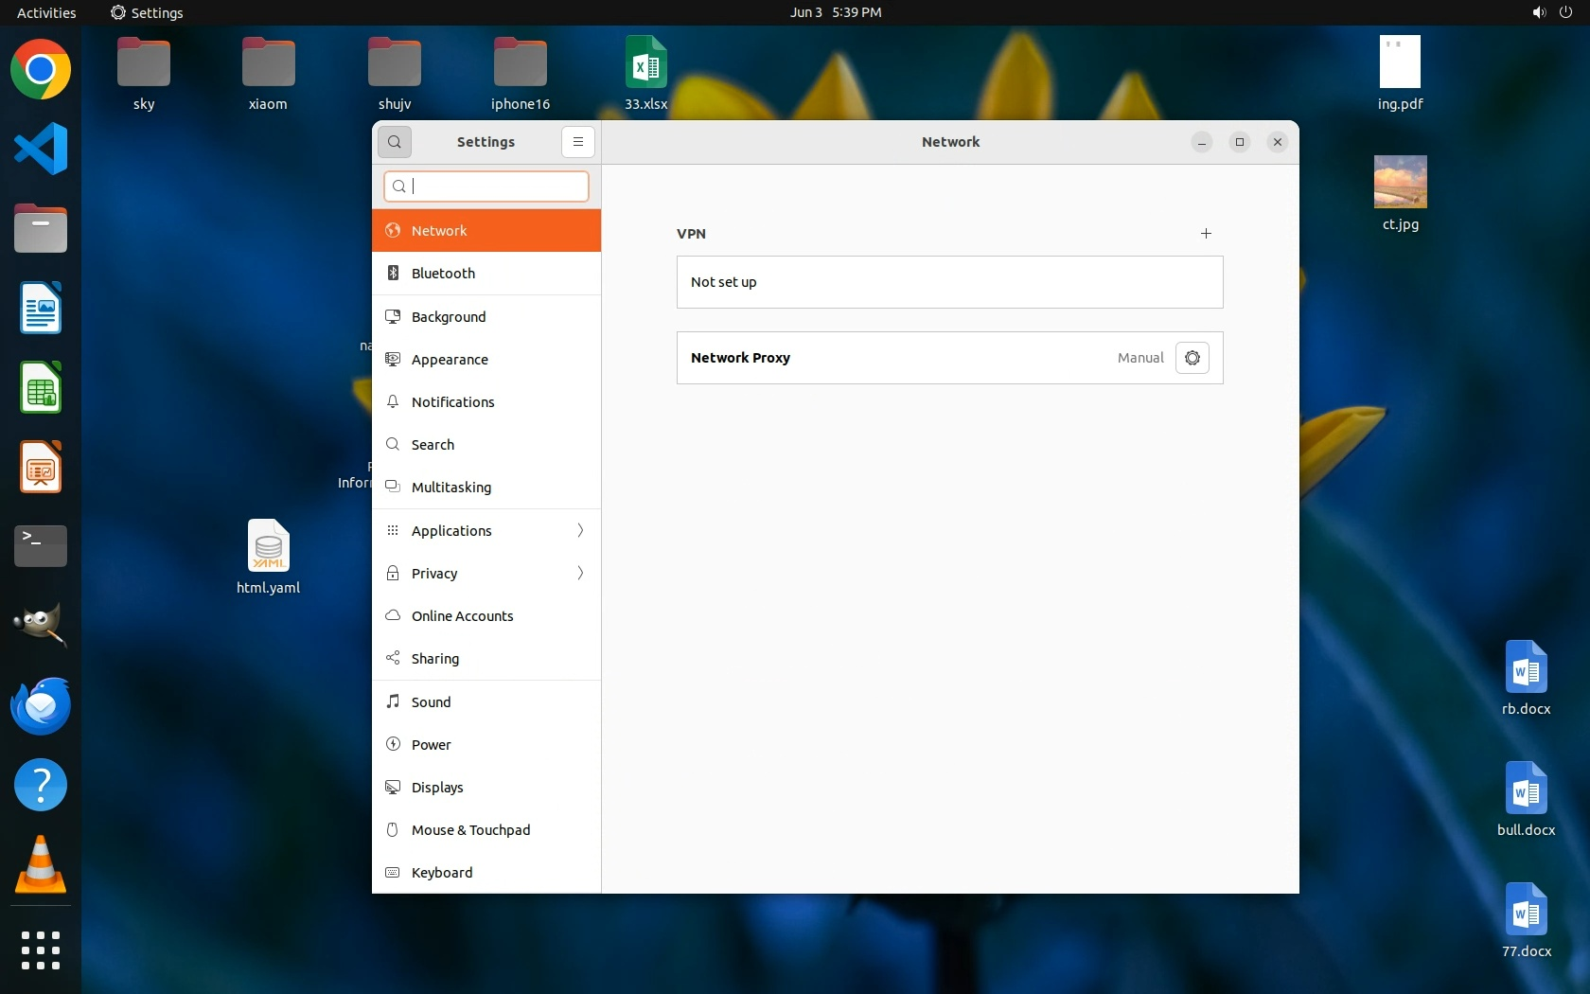The image size is (1590, 994).
Task: Click the search icon in Settings header
Action: coord(395,142)
